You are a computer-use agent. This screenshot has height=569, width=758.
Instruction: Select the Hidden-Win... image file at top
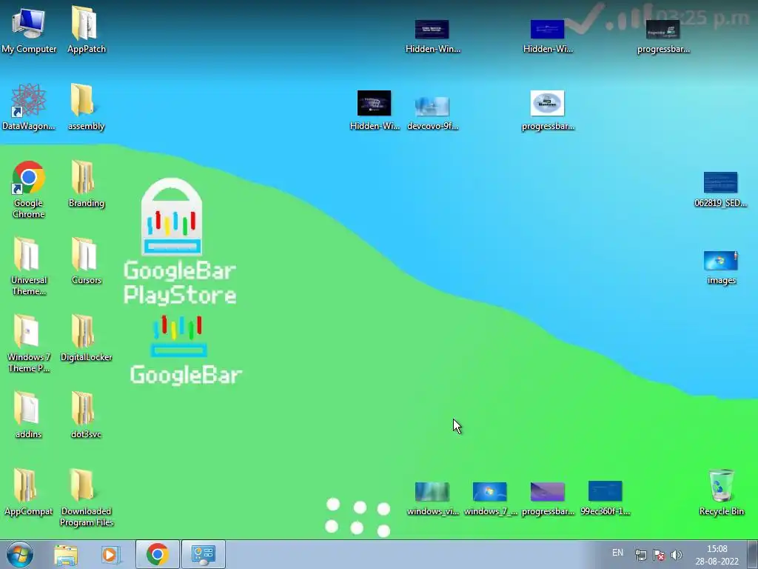432,36
